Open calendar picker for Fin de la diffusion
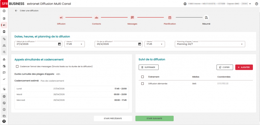Image resolution: width=260 pixels, height=125 pixels. point(140,44)
